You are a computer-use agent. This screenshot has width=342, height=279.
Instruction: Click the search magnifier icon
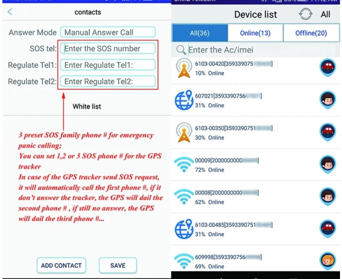point(181,50)
